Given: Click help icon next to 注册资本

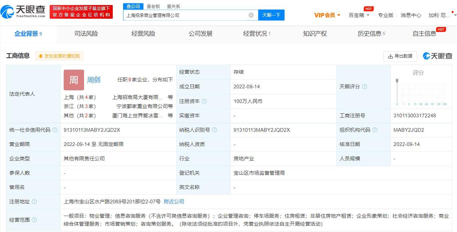Looking at the screenshot, I should click(204, 101).
